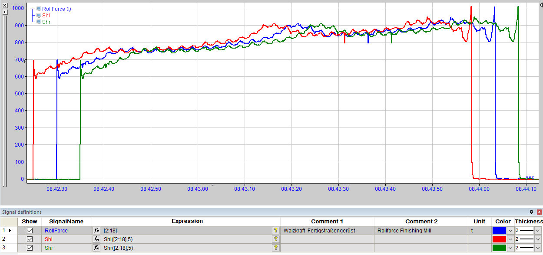This screenshot has width=543, height=255.
Task: Open the color dropdown for RollForce
Action: pyautogui.click(x=510, y=231)
